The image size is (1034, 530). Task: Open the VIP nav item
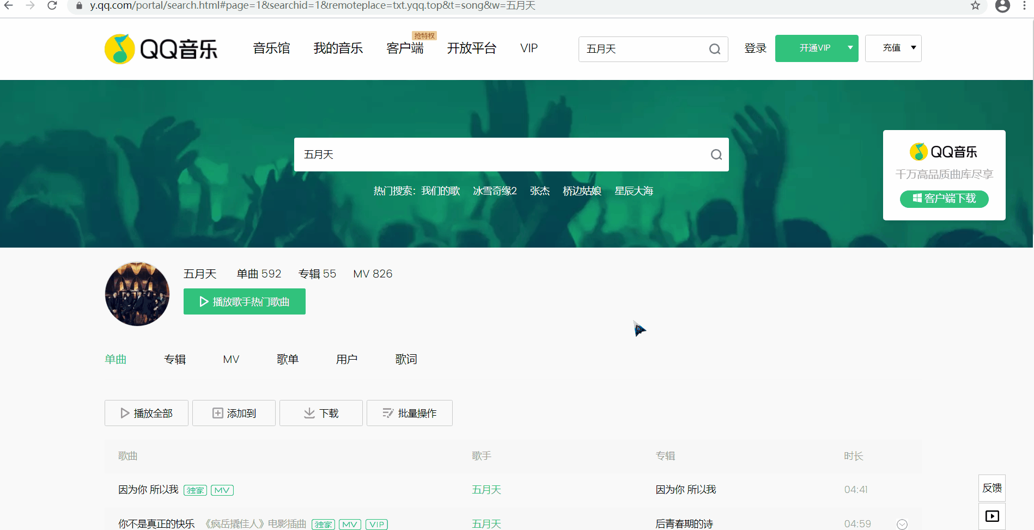[529, 48]
